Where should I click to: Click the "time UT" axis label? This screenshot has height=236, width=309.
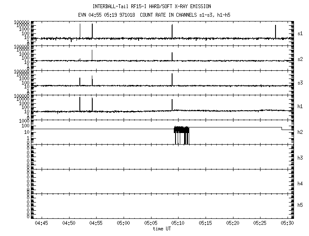coord(164,229)
